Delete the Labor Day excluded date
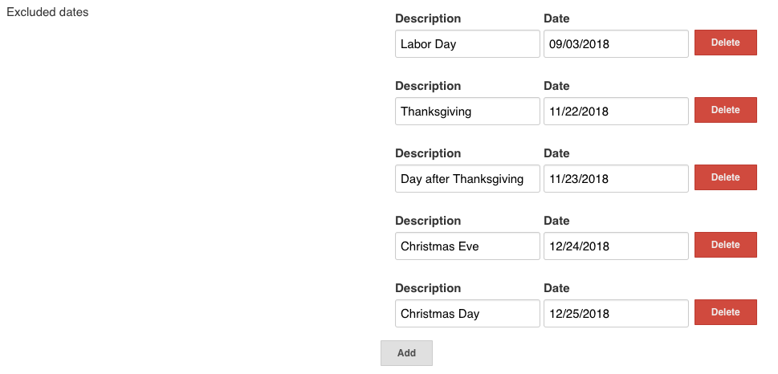 point(725,43)
